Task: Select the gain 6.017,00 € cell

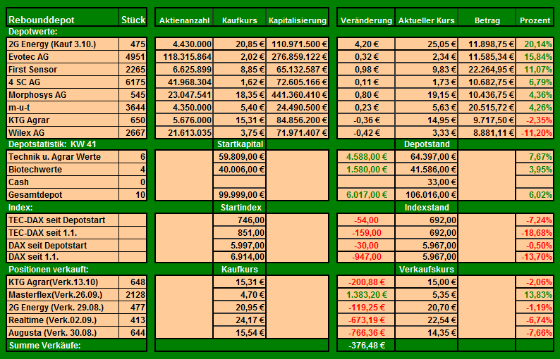Action: pyautogui.click(x=366, y=195)
